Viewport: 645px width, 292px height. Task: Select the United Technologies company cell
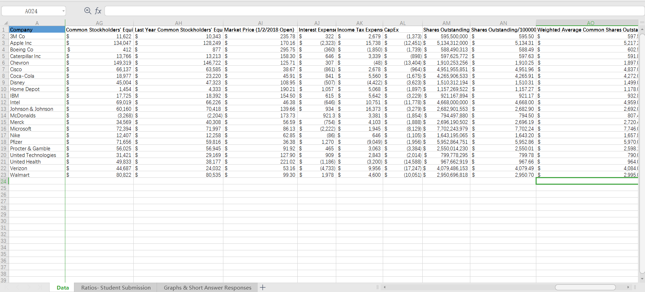pyautogui.click(x=37, y=155)
